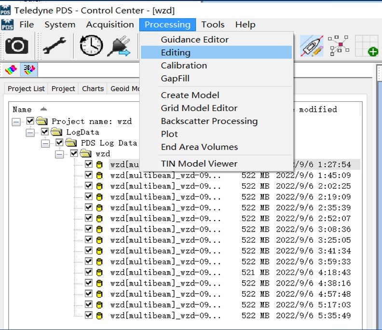This screenshot has width=382, height=330.
Task: Click the LogData folder icon
Action: point(56,132)
